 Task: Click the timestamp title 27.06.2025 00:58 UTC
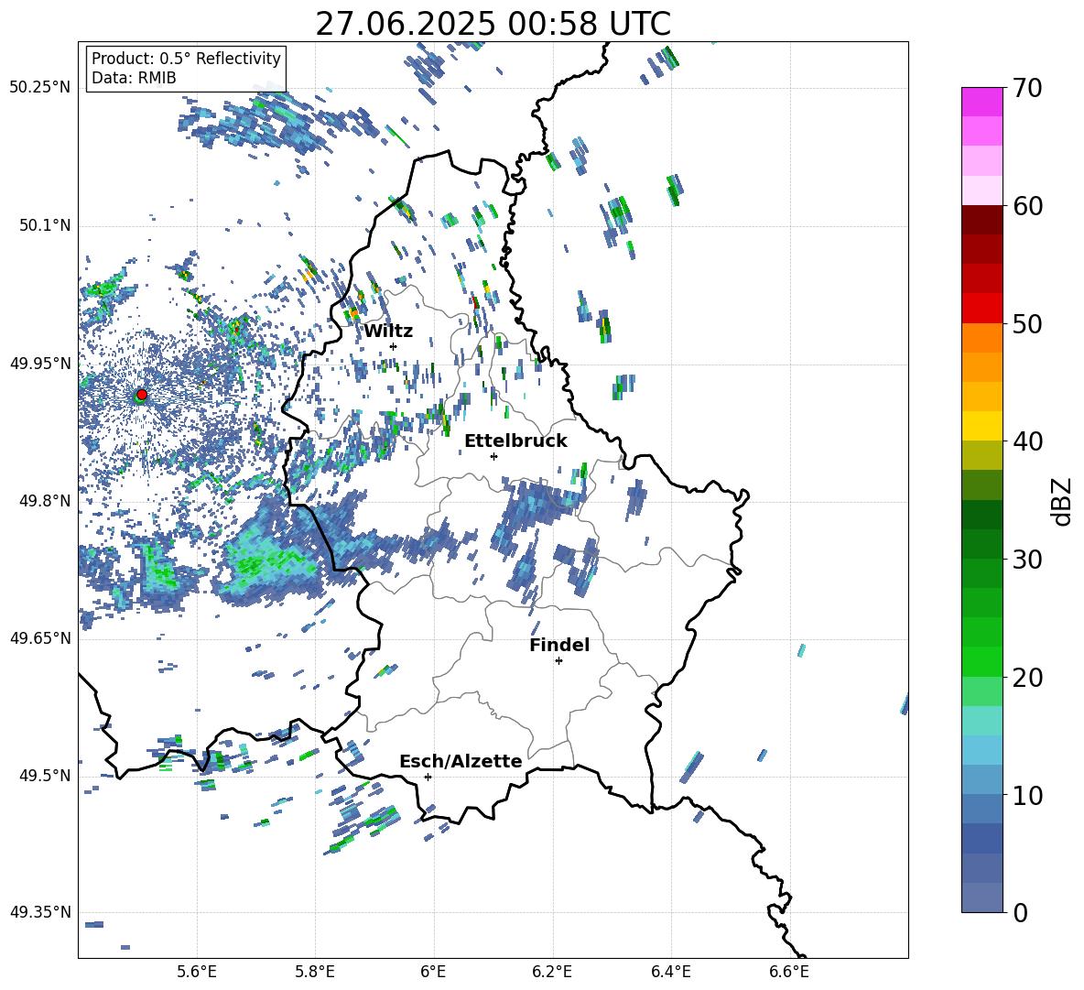[493, 24]
